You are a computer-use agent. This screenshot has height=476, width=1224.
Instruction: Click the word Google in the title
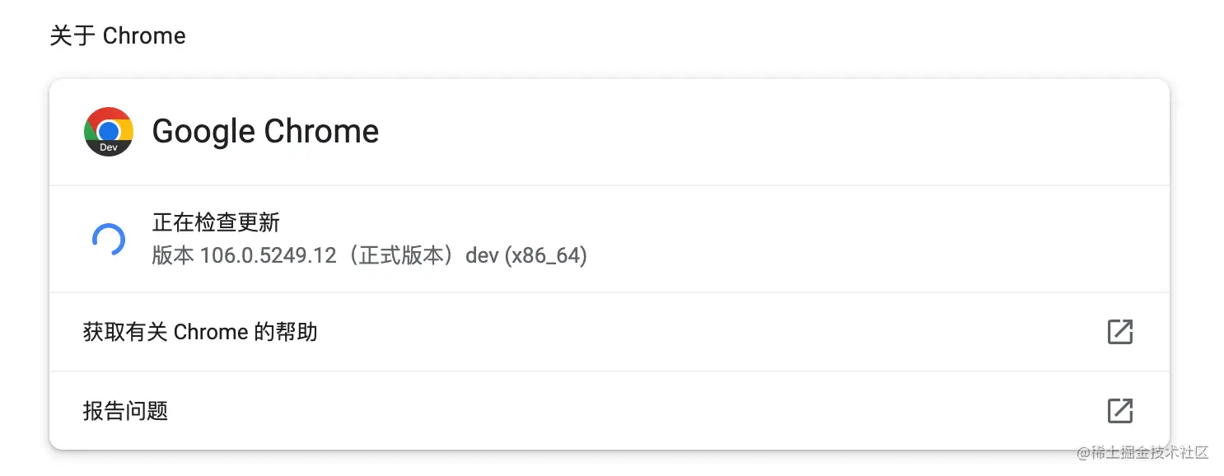coord(203,131)
